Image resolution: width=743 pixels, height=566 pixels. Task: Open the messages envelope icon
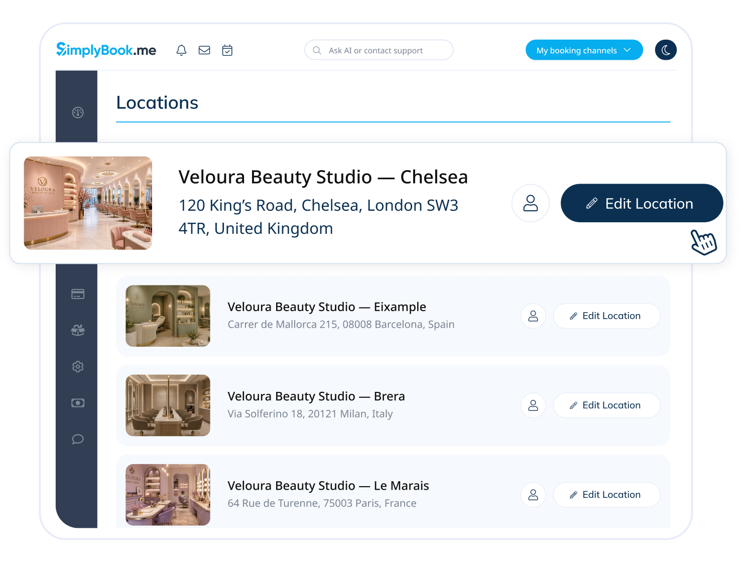pyautogui.click(x=204, y=50)
